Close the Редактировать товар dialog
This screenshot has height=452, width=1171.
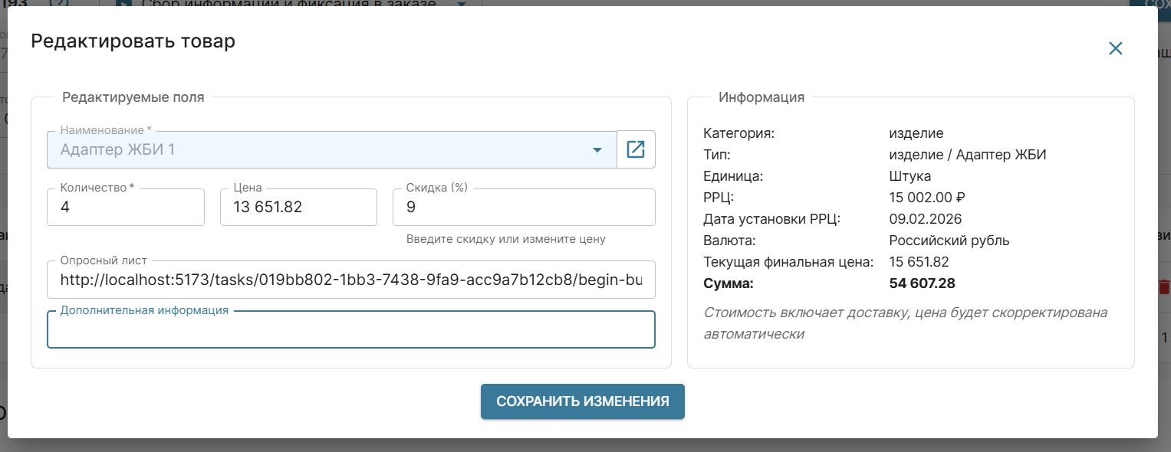coord(1115,48)
